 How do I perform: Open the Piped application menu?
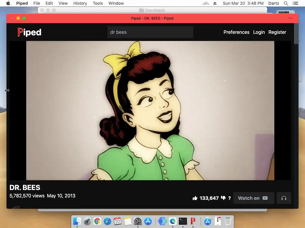click(22, 3)
